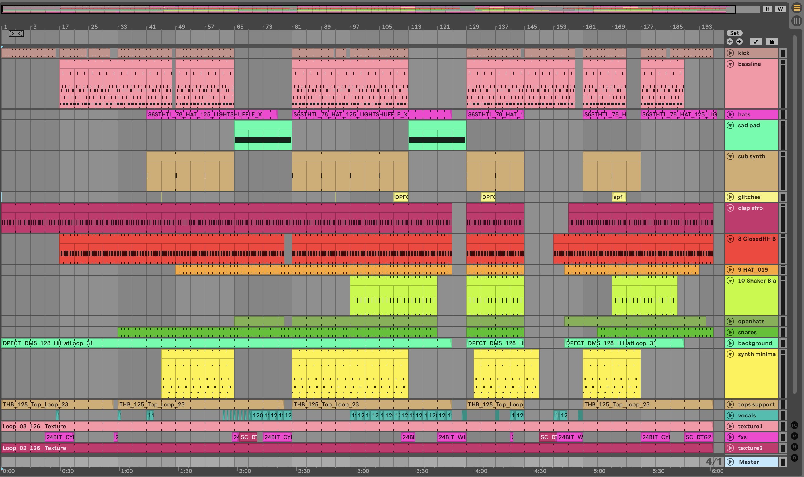Viewport: 804px width, 477px height.
Task: Switch to Arrangement view selector icon
Action: point(796,8)
